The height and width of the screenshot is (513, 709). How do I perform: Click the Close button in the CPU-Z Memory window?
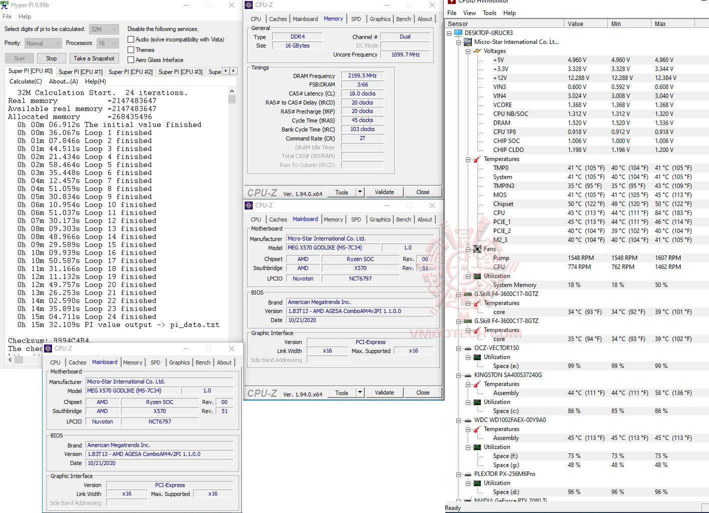423,192
